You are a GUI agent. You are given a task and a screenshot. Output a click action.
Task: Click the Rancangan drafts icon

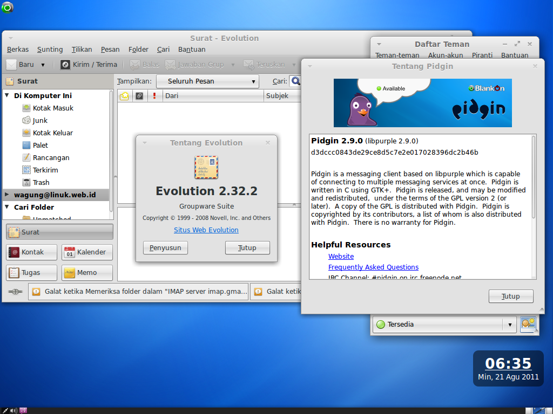click(x=26, y=157)
